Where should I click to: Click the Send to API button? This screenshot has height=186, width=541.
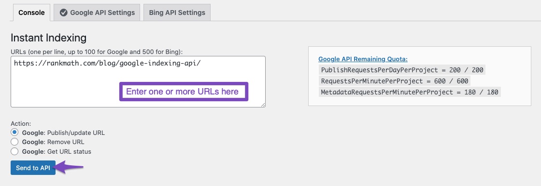(x=33, y=168)
